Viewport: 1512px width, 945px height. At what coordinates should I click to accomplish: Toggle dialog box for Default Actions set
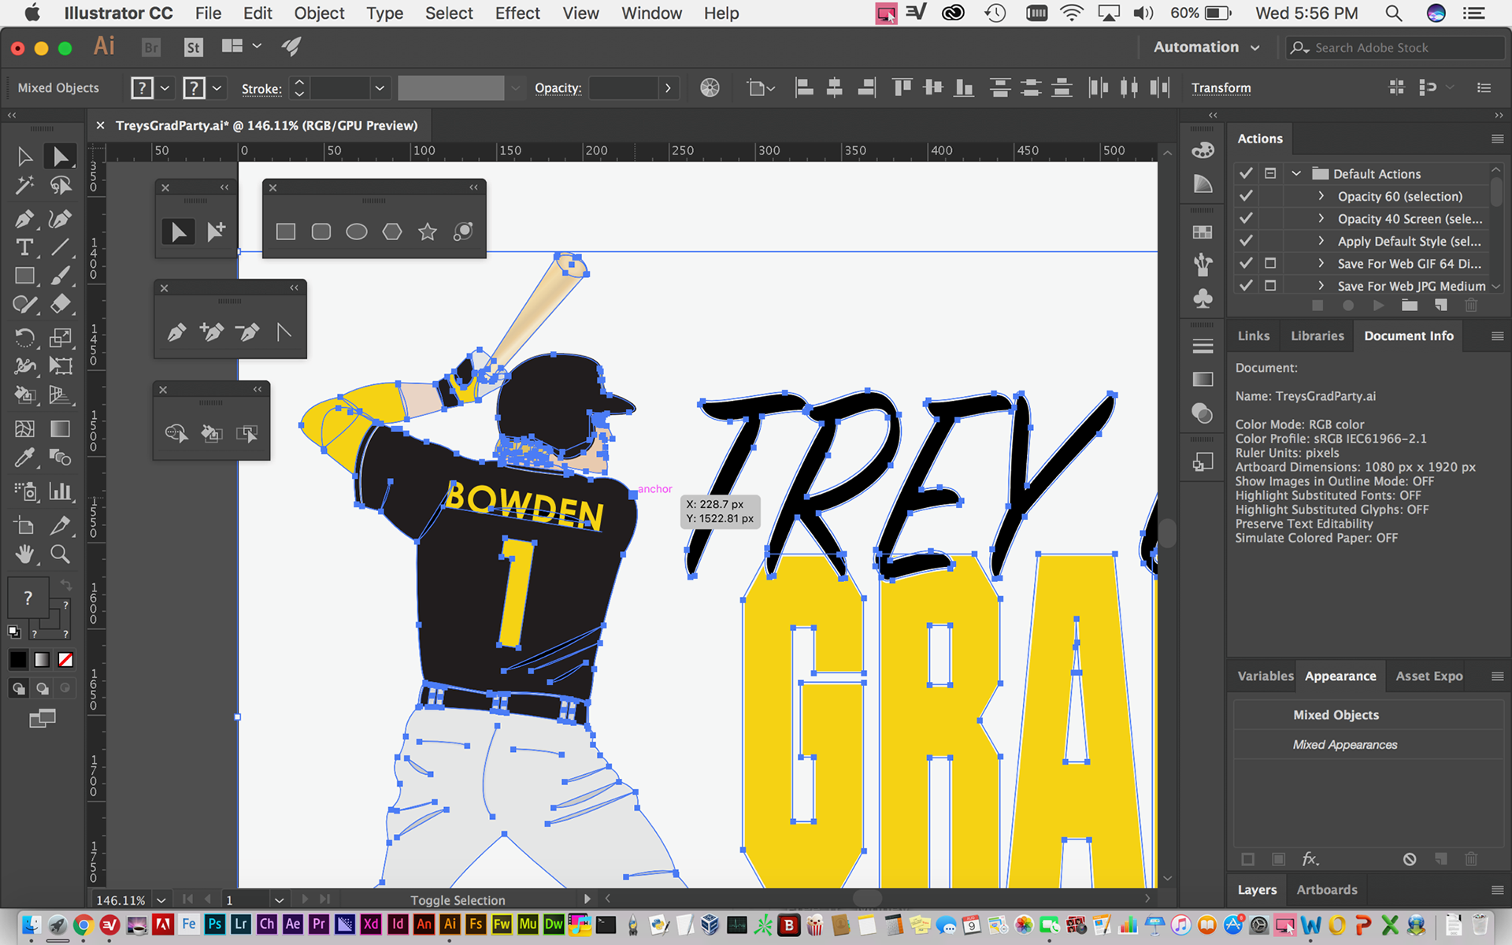1270,173
